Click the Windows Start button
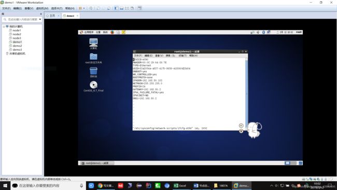The width and height of the screenshot is (337, 190). coord(5,185)
